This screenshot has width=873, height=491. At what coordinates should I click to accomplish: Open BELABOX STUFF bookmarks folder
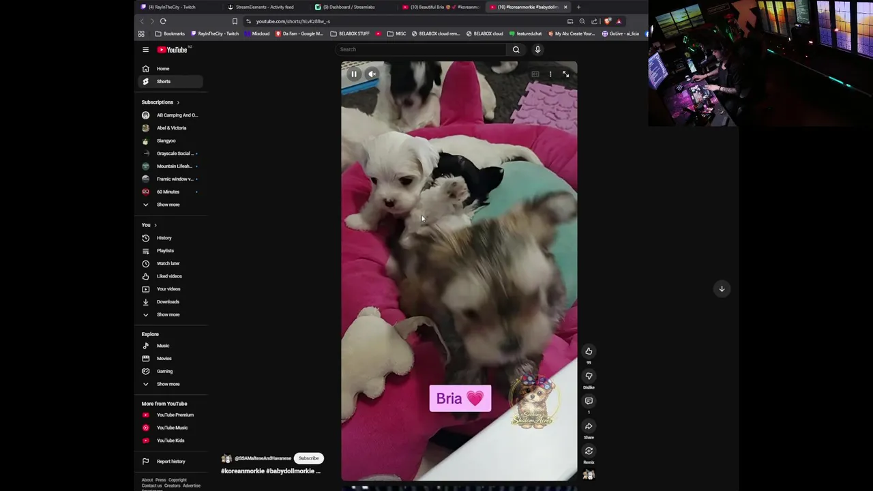point(350,33)
